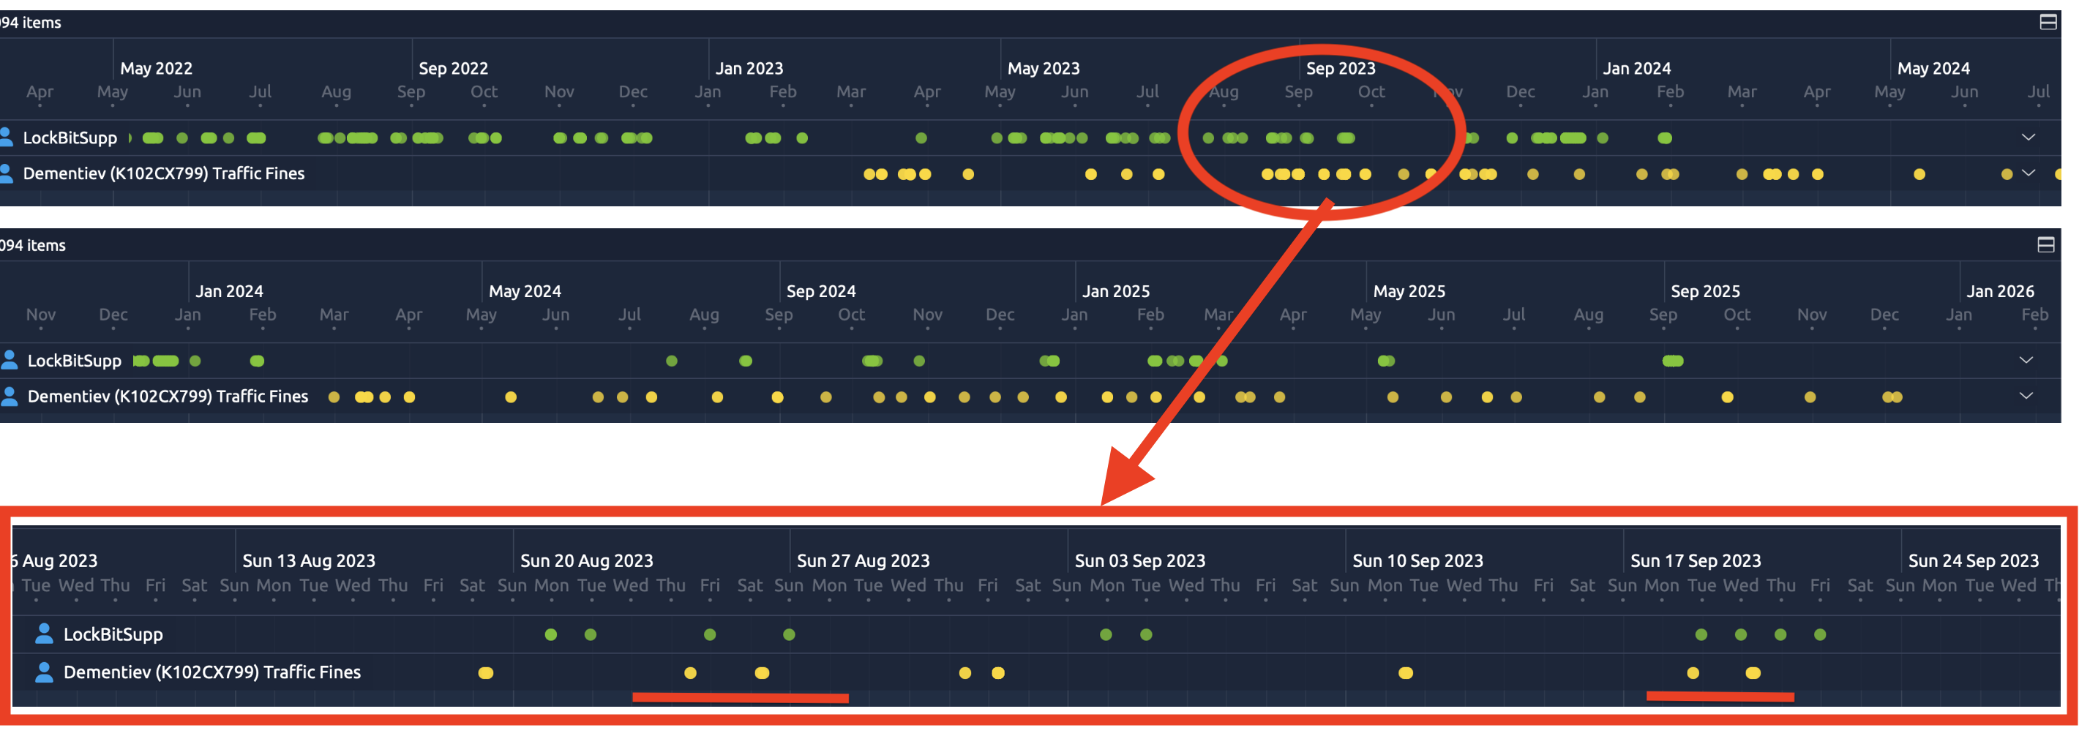Expand the Dementiev row chevron in the middle timeline
This screenshot has height=736, width=2079.
point(2025,397)
